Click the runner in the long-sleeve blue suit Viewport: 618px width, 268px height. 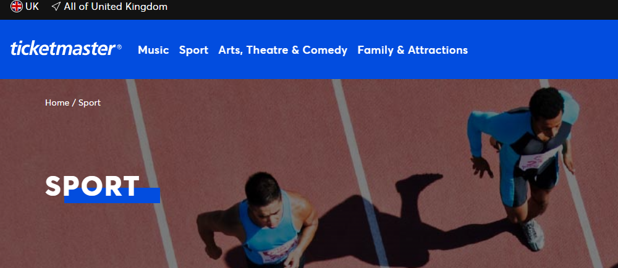524,165
